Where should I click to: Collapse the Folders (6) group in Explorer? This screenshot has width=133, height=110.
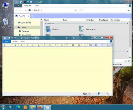click(x=127, y=24)
